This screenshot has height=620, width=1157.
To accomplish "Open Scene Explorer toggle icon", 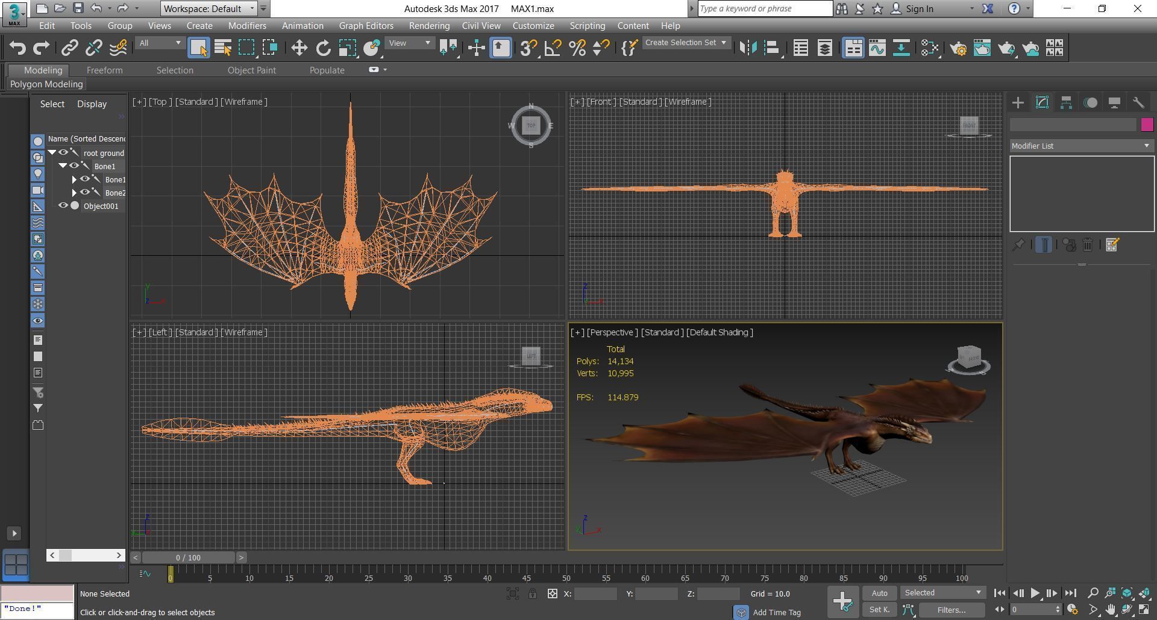I will coord(801,48).
